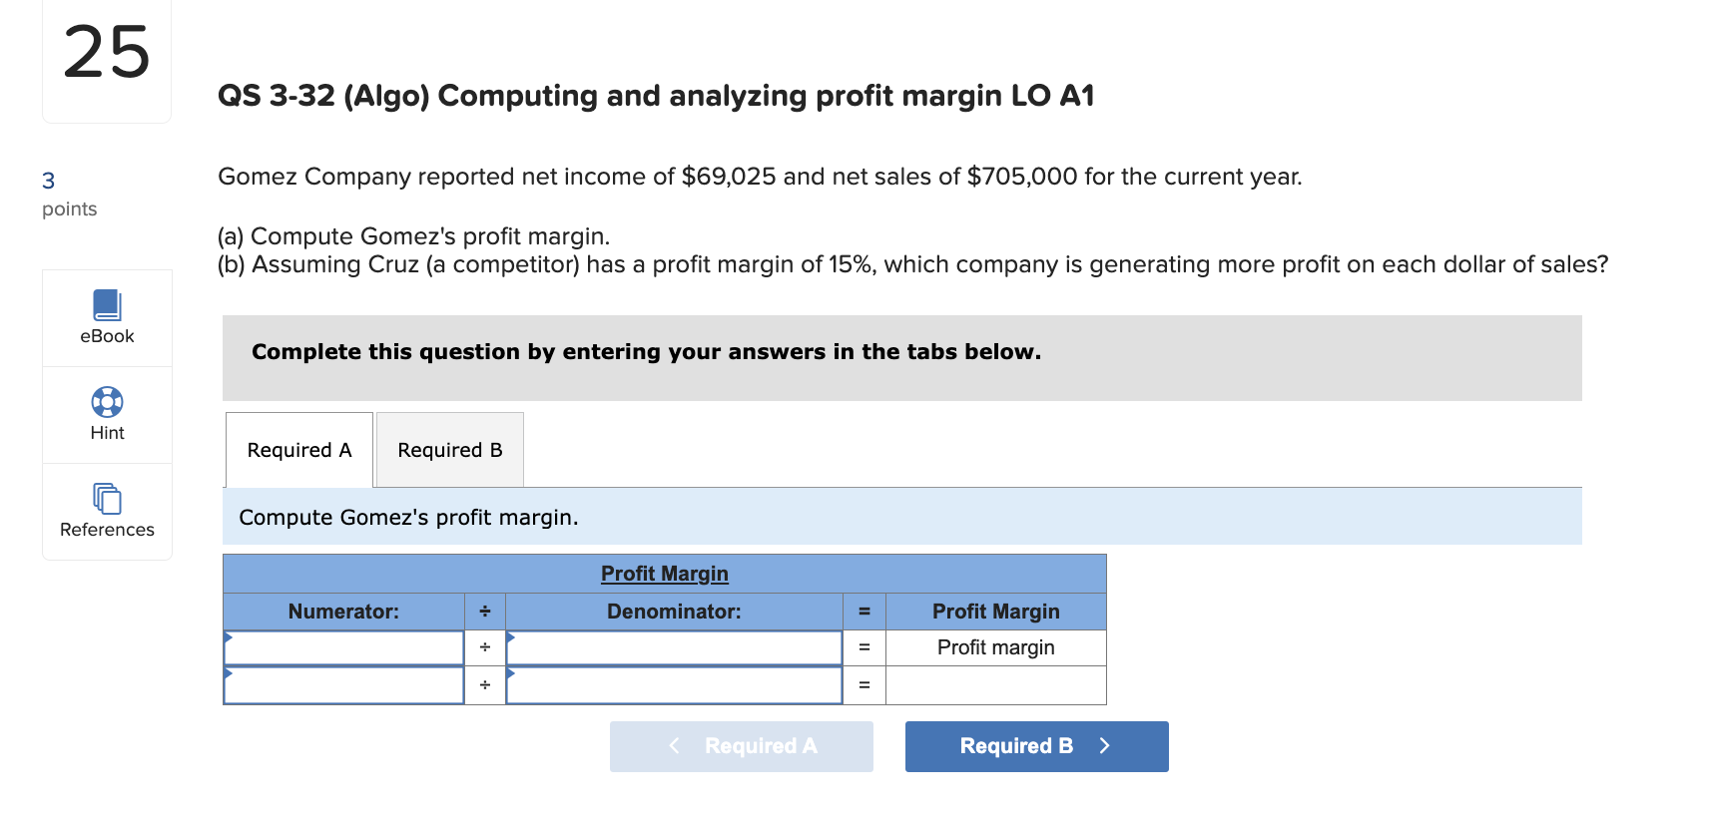This screenshot has width=1721, height=828.
Task: Open the first Denominator cell dropdown marker
Action: point(511,635)
